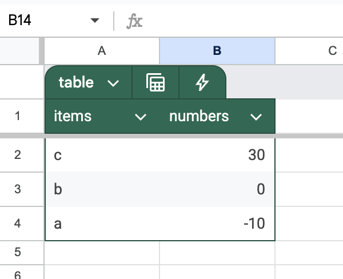Select row 5 header
Screen dimensions: 343x279
(22, 253)
